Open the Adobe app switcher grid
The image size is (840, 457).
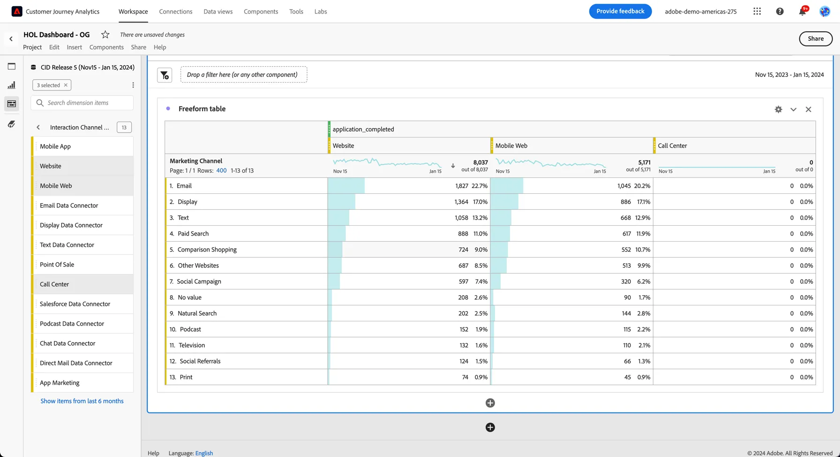click(x=757, y=11)
